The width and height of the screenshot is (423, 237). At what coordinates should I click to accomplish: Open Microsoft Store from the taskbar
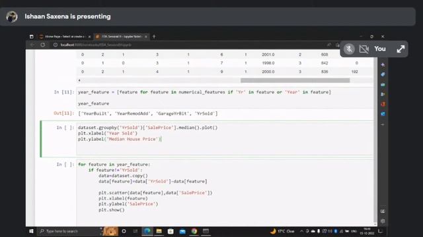pyautogui.click(x=171, y=231)
